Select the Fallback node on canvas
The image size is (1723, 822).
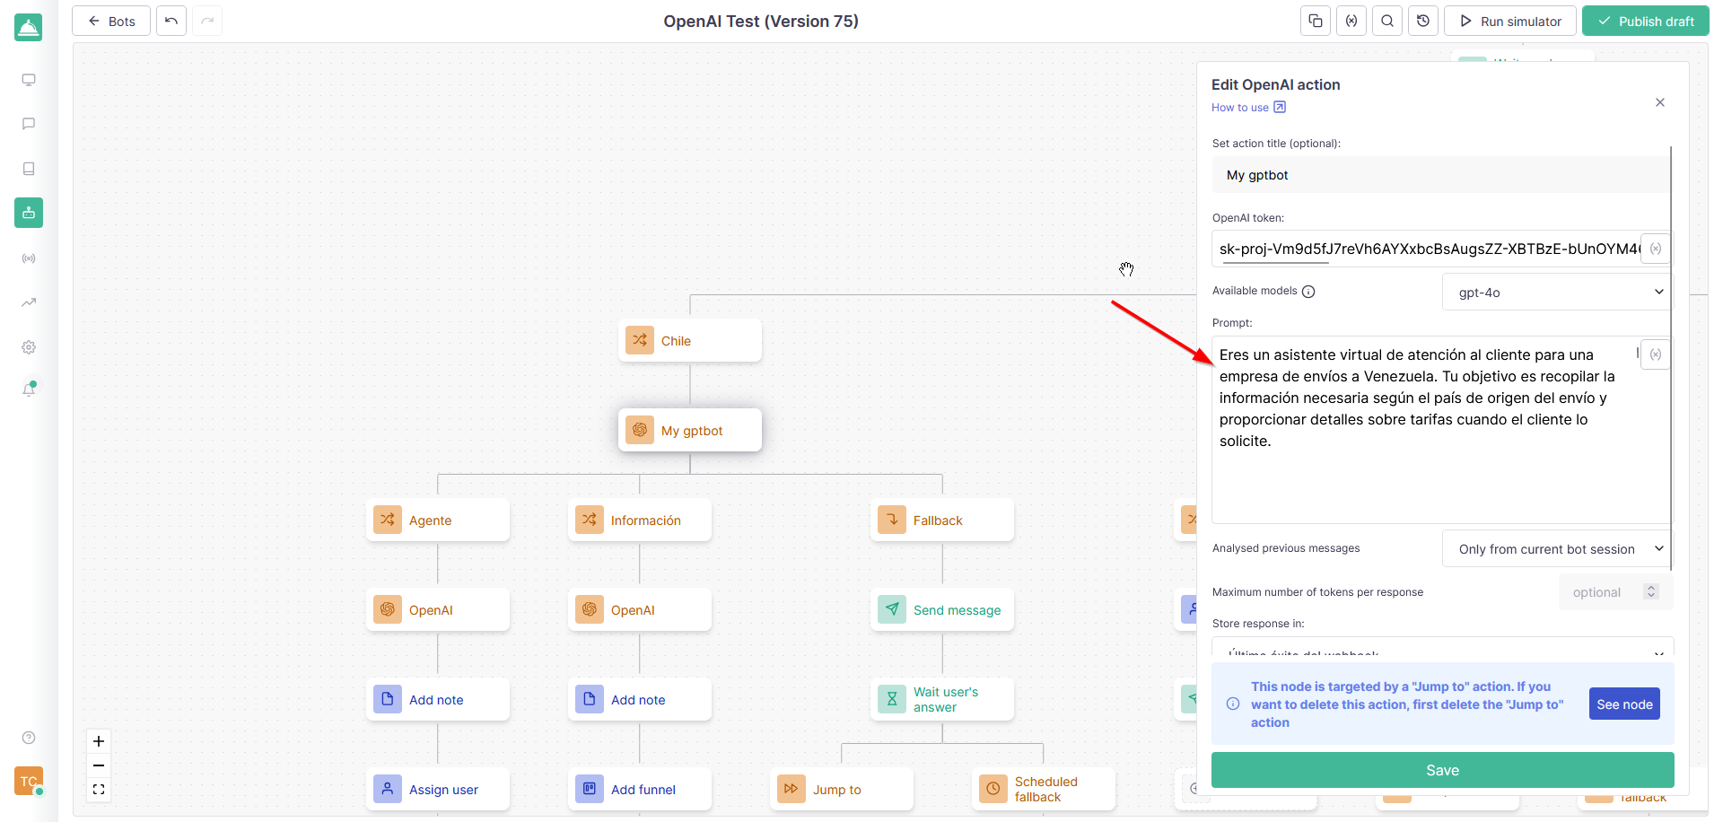[x=941, y=520]
